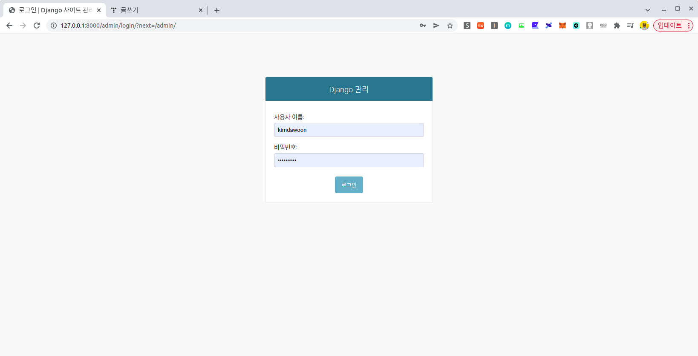The height and width of the screenshot is (356, 698).
Task: Share this page via send icon
Action: point(436,26)
